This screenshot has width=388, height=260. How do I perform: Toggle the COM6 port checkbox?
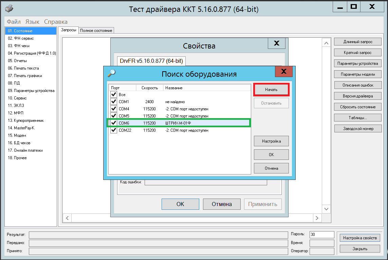pos(114,123)
